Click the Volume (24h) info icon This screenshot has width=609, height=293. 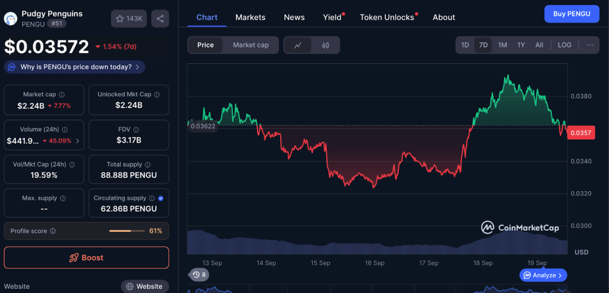(65, 130)
